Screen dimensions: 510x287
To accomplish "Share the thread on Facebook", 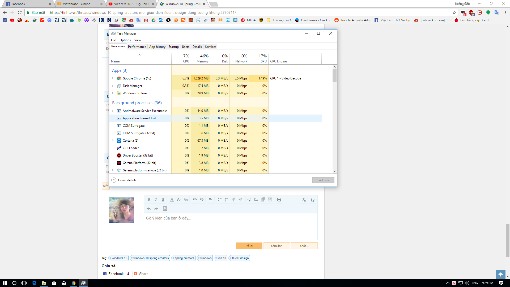I will [113, 274].
